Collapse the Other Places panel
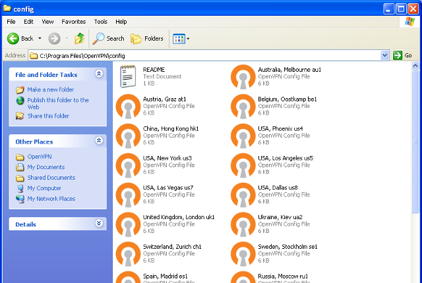Image resolution: width=422 pixels, height=283 pixels. (99, 140)
